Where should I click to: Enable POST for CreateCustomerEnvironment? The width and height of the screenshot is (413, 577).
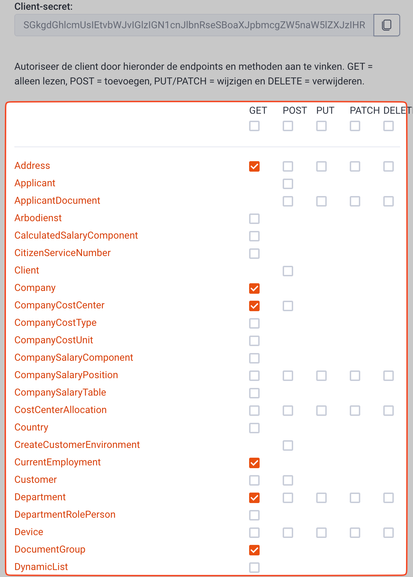288,445
